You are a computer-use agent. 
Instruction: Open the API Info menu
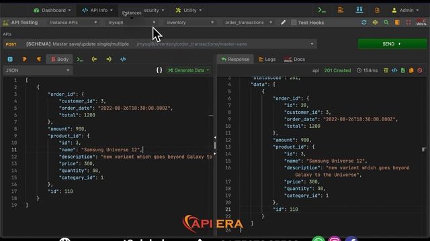[97, 11]
